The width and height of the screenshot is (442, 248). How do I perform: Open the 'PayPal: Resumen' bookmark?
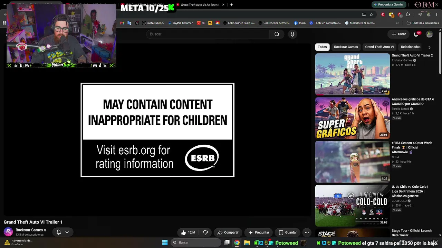click(x=180, y=23)
